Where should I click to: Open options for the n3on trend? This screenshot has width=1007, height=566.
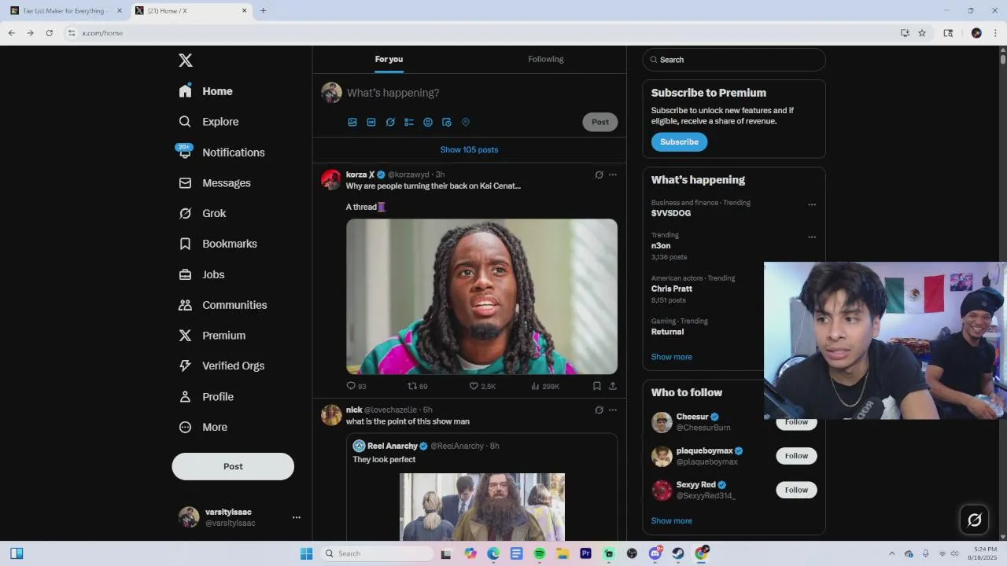coord(812,237)
